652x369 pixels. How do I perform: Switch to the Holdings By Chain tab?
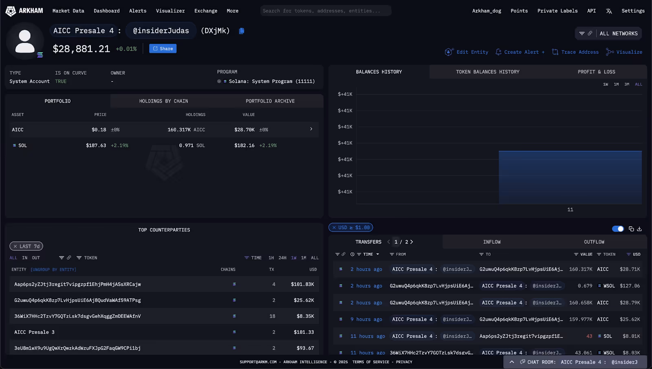coord(164,101)
